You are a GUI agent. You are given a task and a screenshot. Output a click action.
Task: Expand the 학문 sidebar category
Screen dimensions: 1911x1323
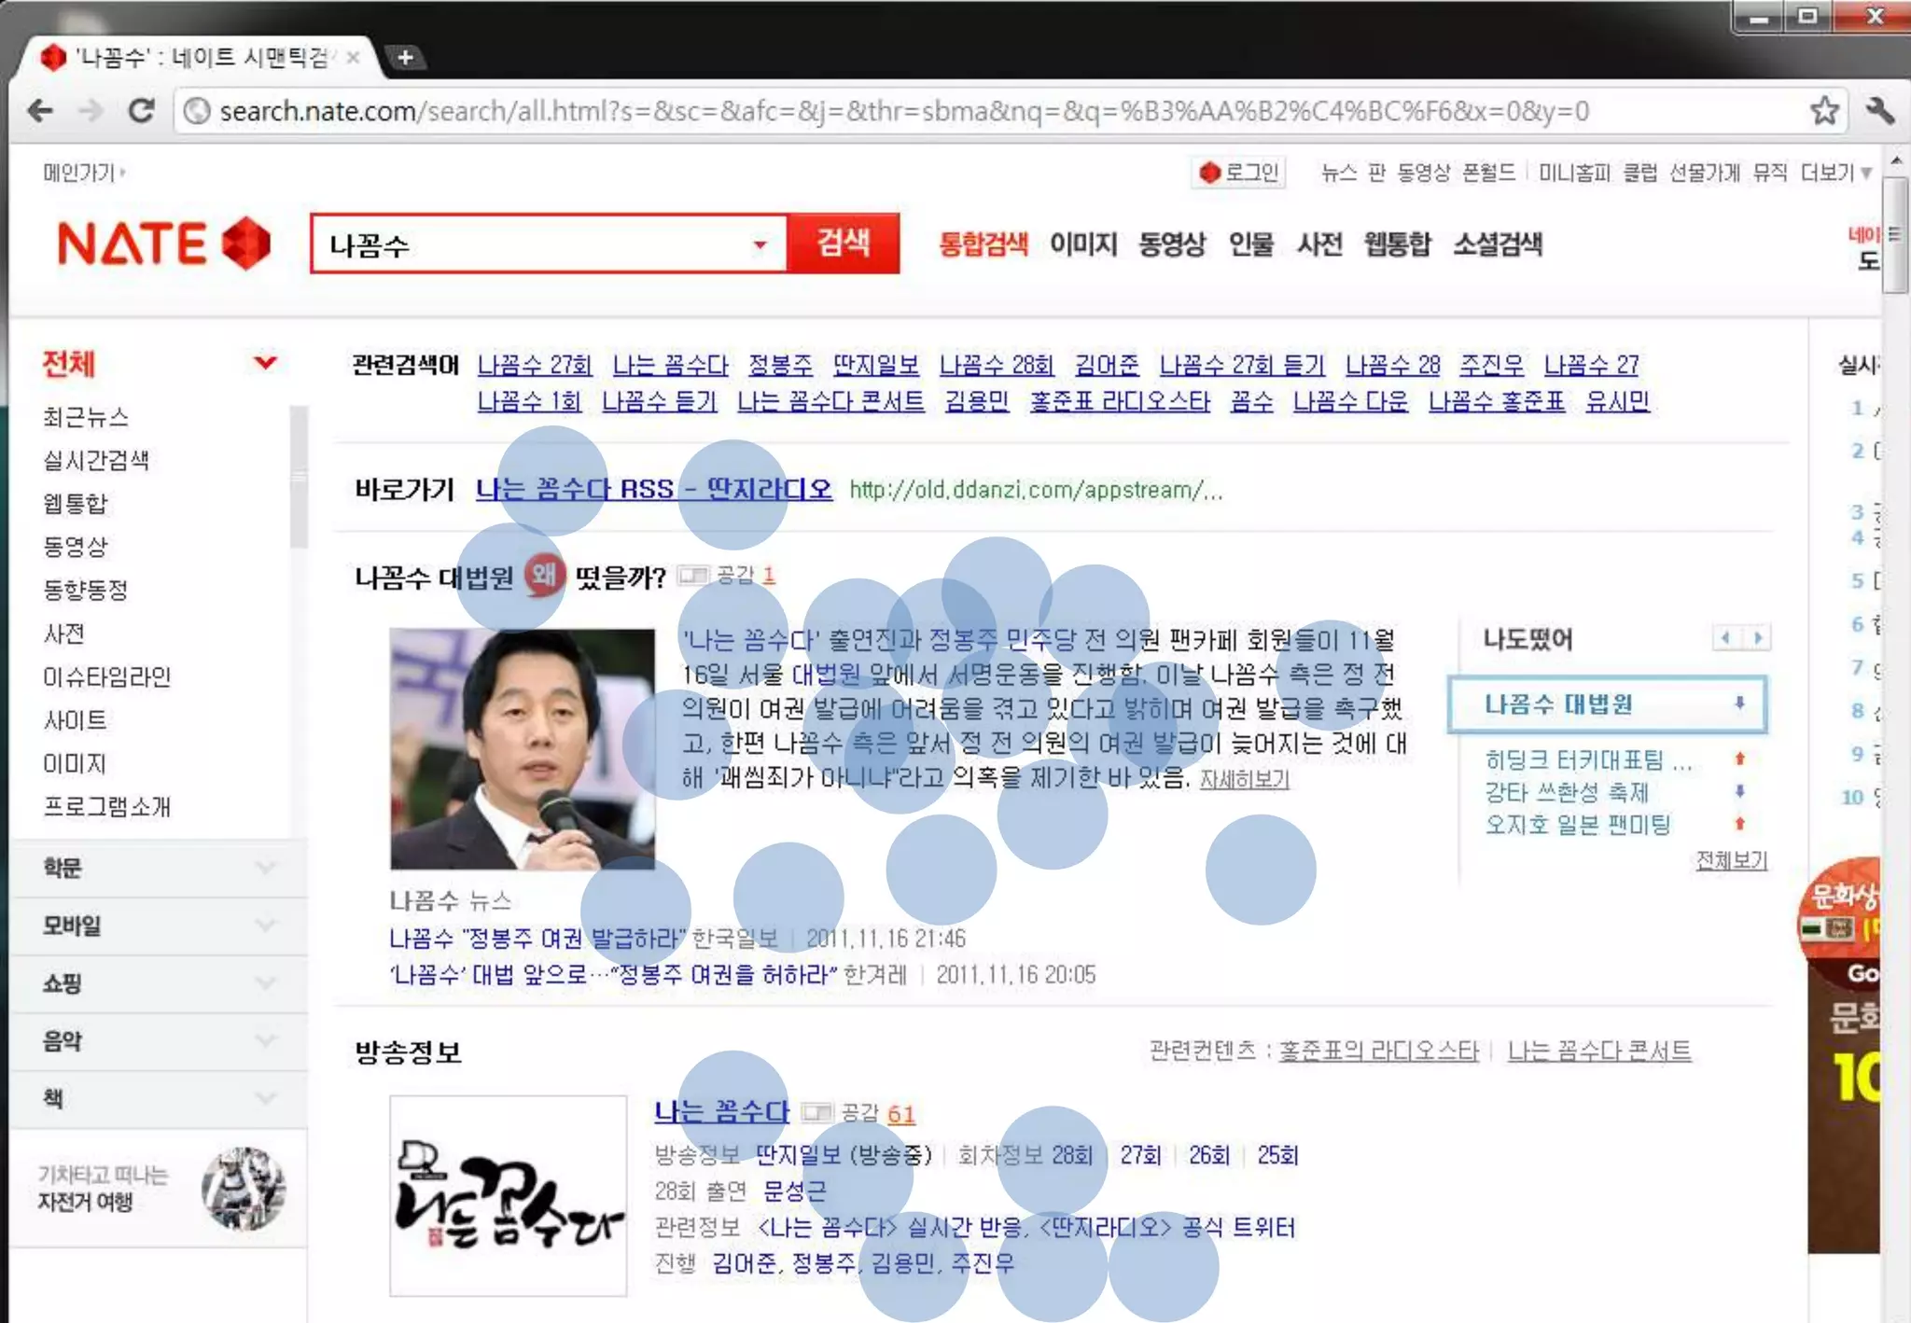[265, 868]
